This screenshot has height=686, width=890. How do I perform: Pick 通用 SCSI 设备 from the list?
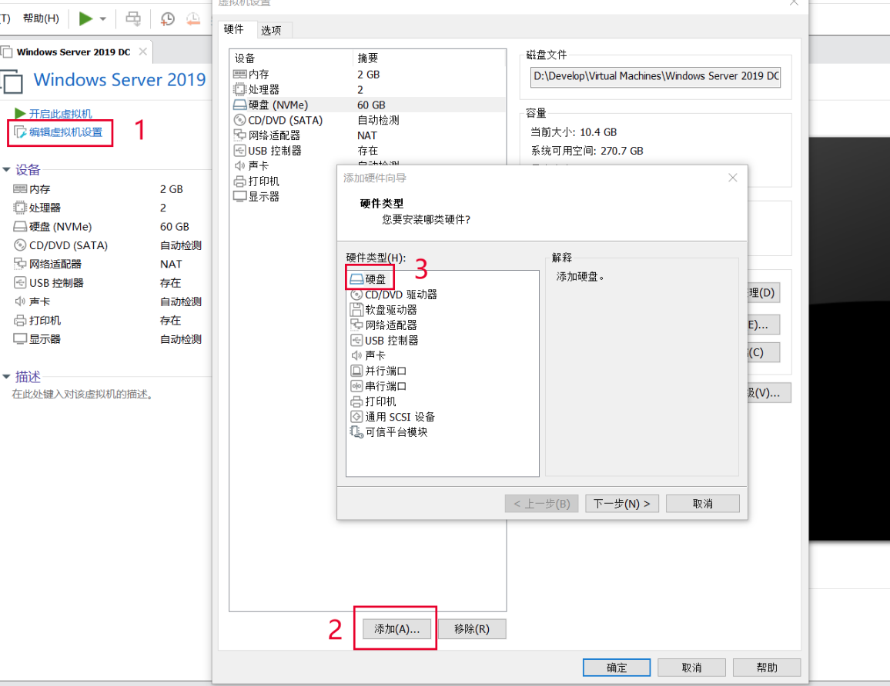coord(400,417)
